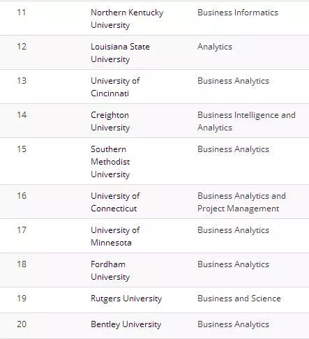Screen dimensions: 309x339
Task: Select University of Cincinnati row
Action: 154,86
